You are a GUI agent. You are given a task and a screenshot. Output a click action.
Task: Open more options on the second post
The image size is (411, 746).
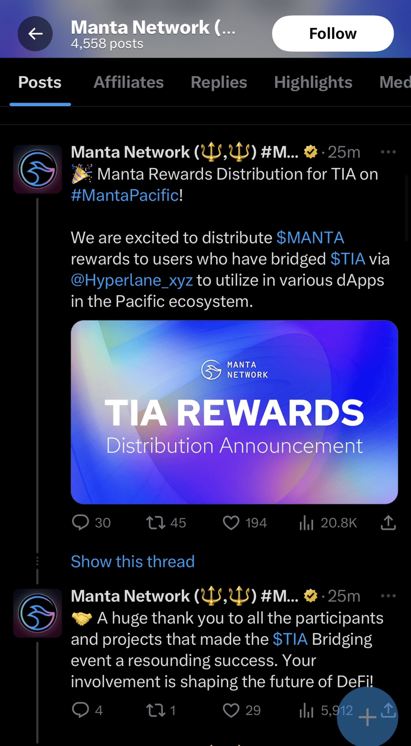(x=388, y=596)
